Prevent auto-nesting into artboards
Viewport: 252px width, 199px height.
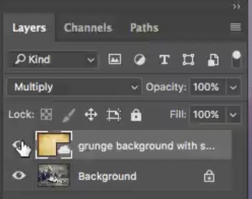click(114, 115)
